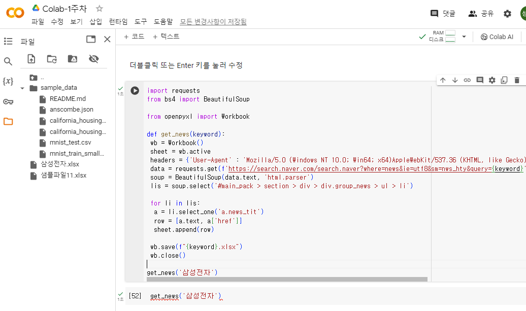Viewport: 526px width, 311px height.
Task: Mount Google Drive
Action: click(73, 59)
